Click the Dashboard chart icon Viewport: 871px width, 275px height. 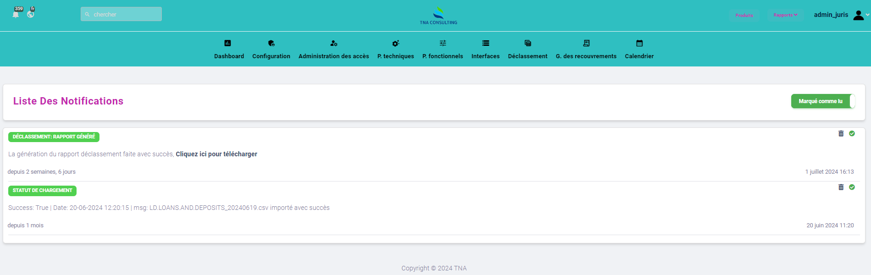227,43
